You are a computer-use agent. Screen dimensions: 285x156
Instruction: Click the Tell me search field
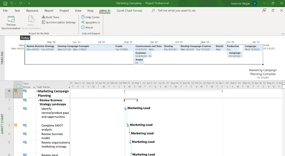click(174, 11)
